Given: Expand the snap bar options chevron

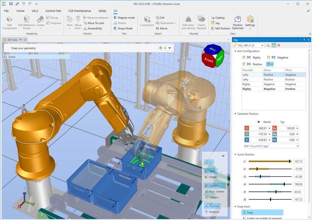Looking at the screenshot, I should click(x=170, y=48).
